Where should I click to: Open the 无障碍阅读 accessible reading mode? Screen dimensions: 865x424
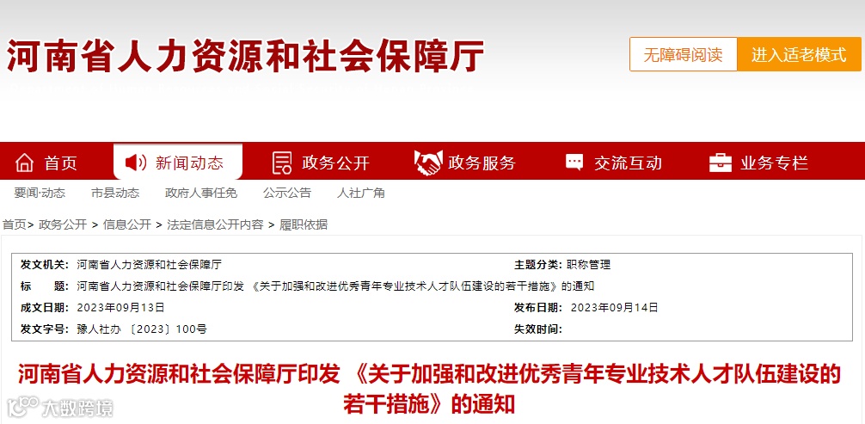683,54
